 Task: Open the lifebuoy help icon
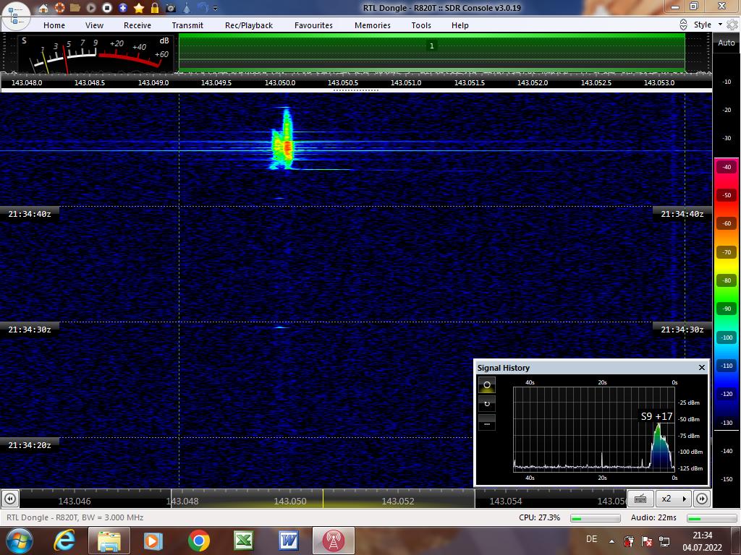(x=59, y=7)
